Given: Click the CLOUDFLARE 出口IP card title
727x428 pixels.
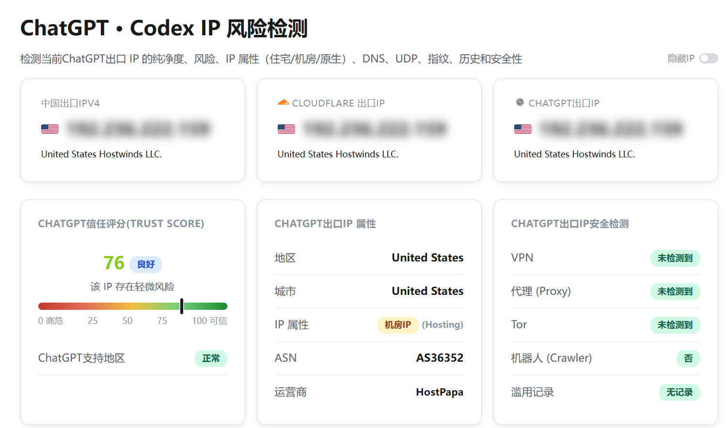Looking at the screenshot, I should tap(338, 103).
